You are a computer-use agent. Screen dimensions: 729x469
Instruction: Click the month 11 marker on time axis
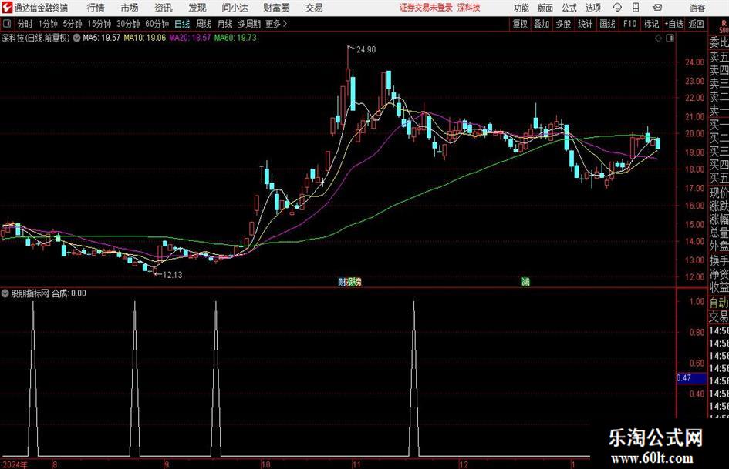point(356,464)
